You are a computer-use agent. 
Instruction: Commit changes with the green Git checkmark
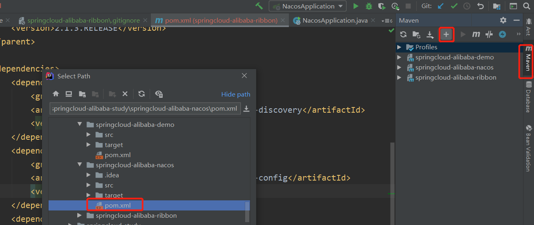click(454, 6)
